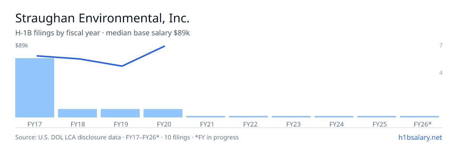The image size is (458, 152).
Task: Click the FY26* axis label
Action: coord(423,124)
